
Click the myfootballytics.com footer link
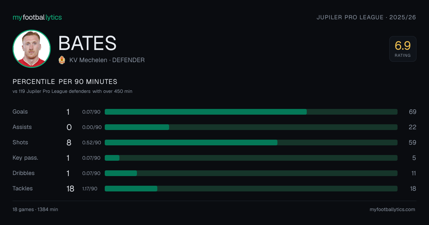click(x=392, y=210)
